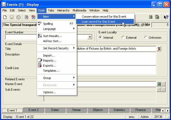Click the Spelling menu item
The height and width of the screenshot is (120, 171).
point(57,24)
